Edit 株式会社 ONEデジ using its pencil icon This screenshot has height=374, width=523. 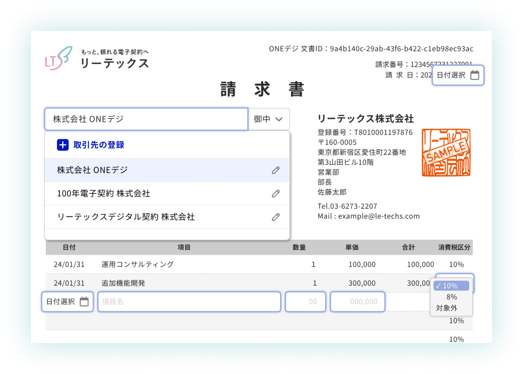tap(275, 170)
